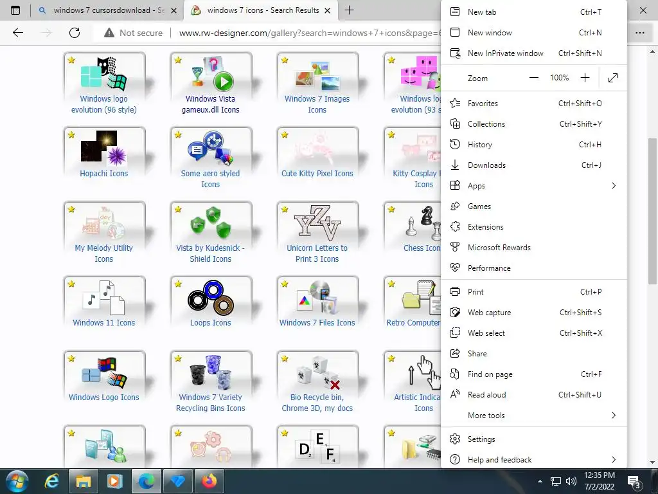Select Unicorn Letters to Print 3 thumbnail
The height and width of the screenshot is (494, 658).
pyautogui.click(x=317, y=222)
